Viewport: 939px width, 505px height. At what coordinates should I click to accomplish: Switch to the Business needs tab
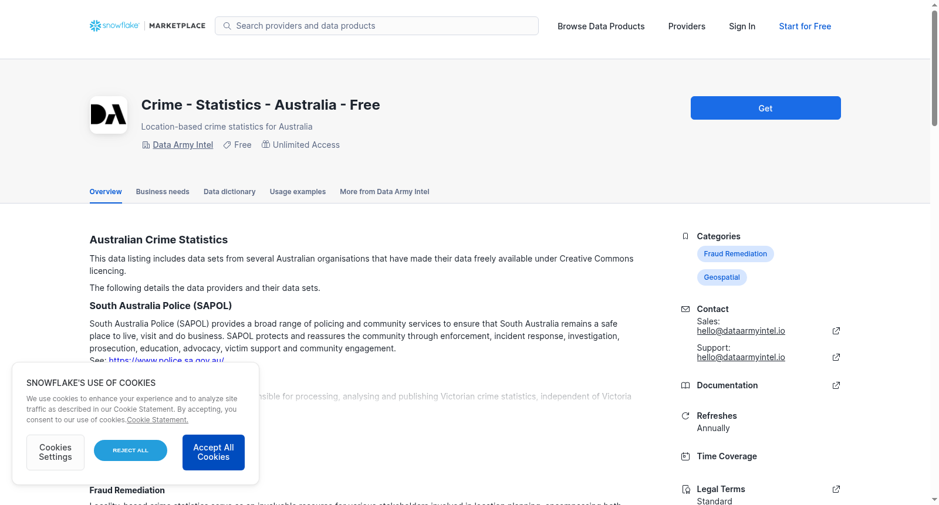(163, 192)
